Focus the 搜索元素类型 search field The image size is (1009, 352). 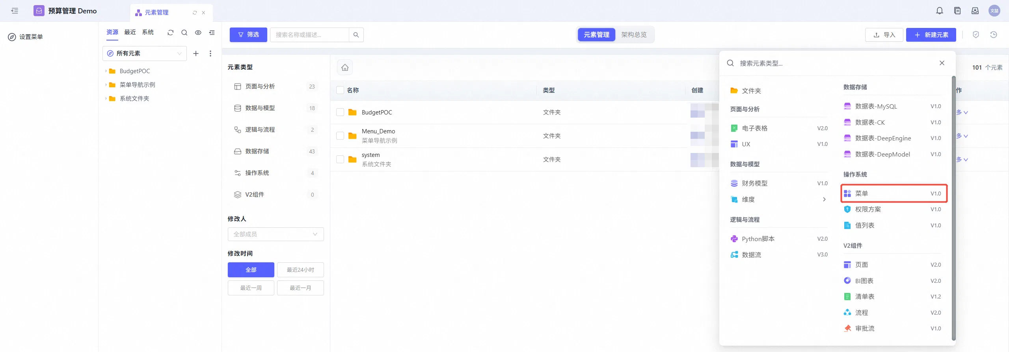[x=836, y=63]
